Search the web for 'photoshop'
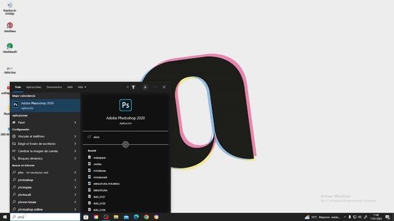The height and width of the screenshot is (221, 394). point(45,180)
